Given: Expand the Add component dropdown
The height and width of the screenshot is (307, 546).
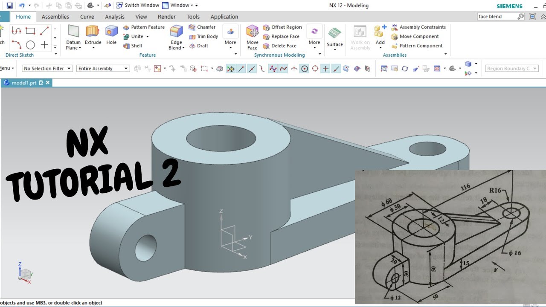Looking at the screenshot, I should tap(380, 48).
